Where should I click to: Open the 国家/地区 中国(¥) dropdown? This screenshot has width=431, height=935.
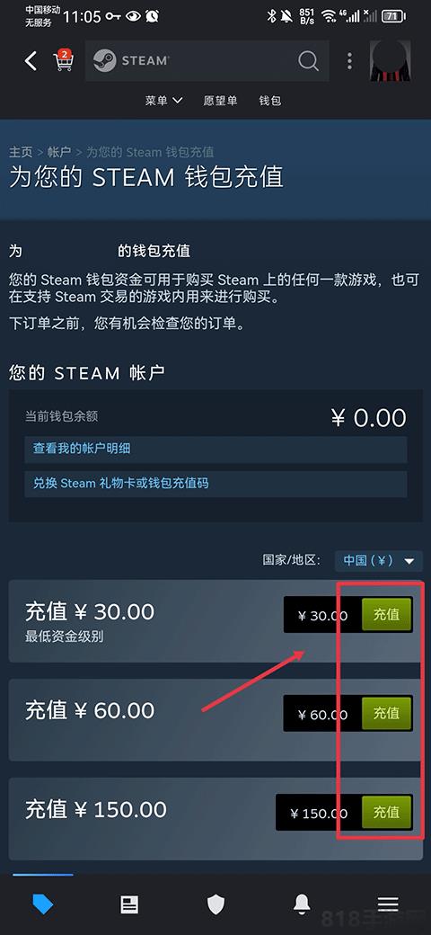click(379, 561)
